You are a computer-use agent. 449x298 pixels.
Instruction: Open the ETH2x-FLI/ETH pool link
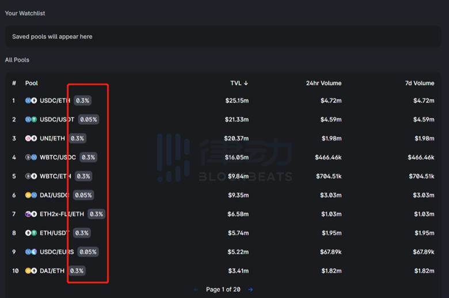click(62, 214)
